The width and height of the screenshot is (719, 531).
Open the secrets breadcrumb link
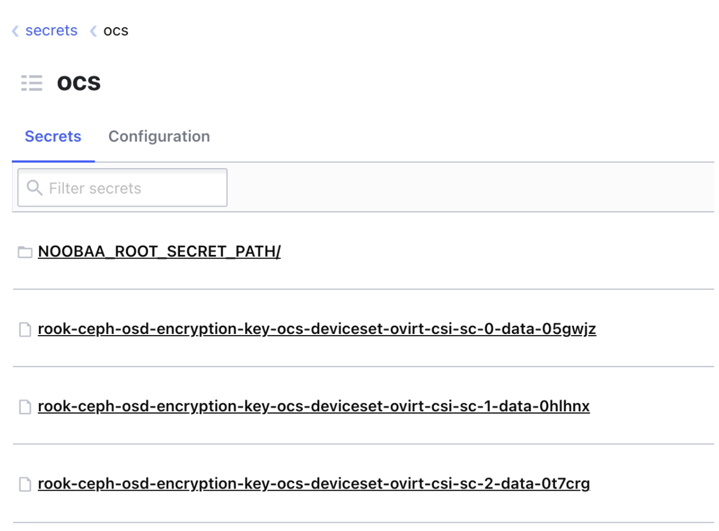tap(51, 31)
